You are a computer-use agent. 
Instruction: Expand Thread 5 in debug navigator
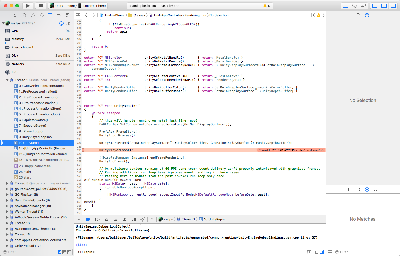pos(7,183)
